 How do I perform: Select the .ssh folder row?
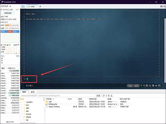tap(89, 102)
